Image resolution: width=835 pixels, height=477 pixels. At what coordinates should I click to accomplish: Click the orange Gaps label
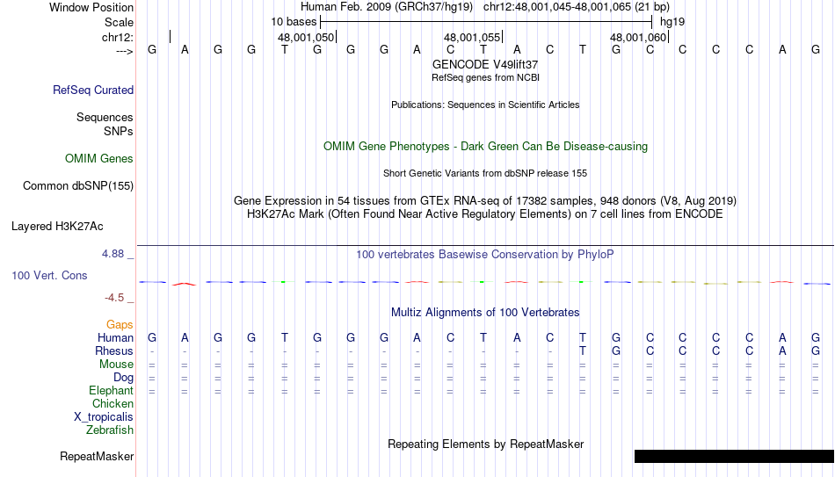point(120,324)
